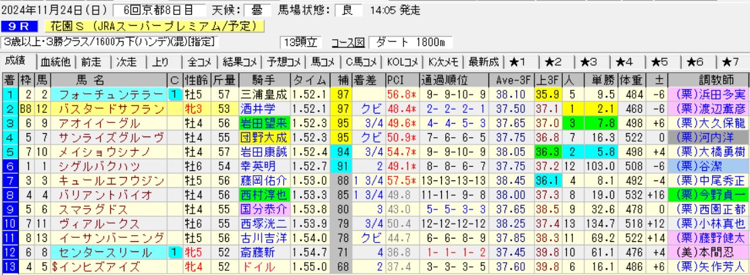Open the ★7 star tab
The image size is (750, 275).
[732, 62]
